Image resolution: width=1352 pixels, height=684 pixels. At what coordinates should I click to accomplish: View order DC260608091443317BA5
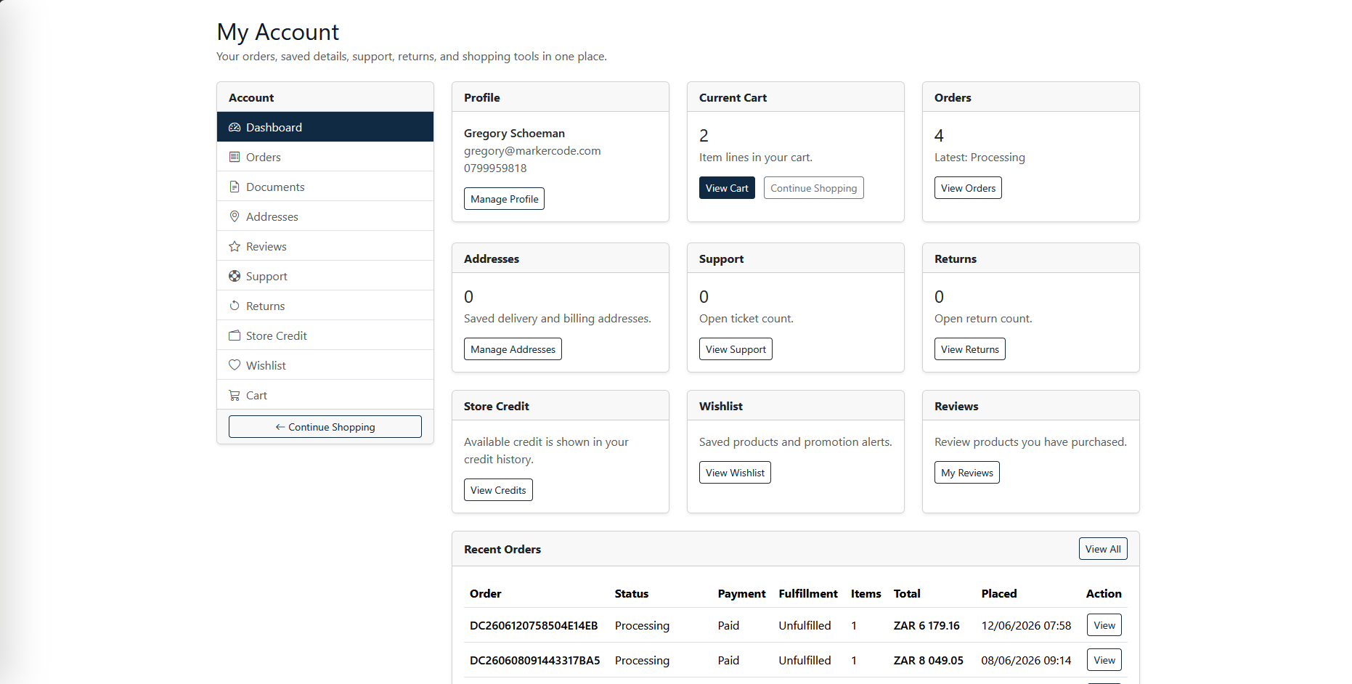coord(1104,660)
